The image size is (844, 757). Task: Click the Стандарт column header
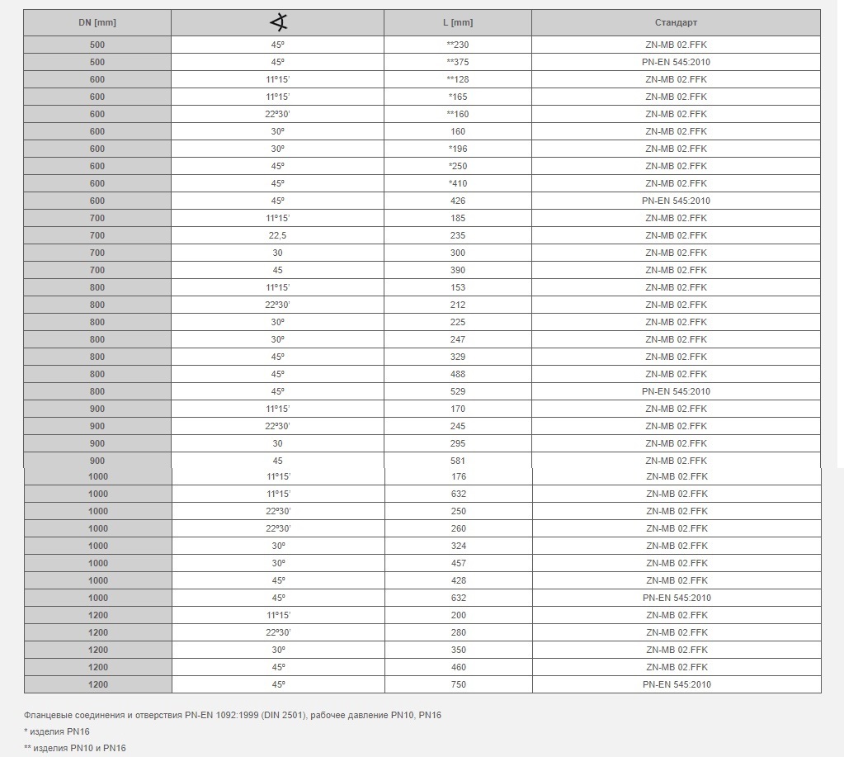point(676,22)
